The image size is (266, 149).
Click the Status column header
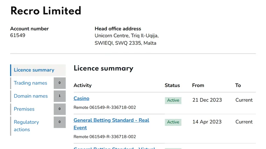172,85
